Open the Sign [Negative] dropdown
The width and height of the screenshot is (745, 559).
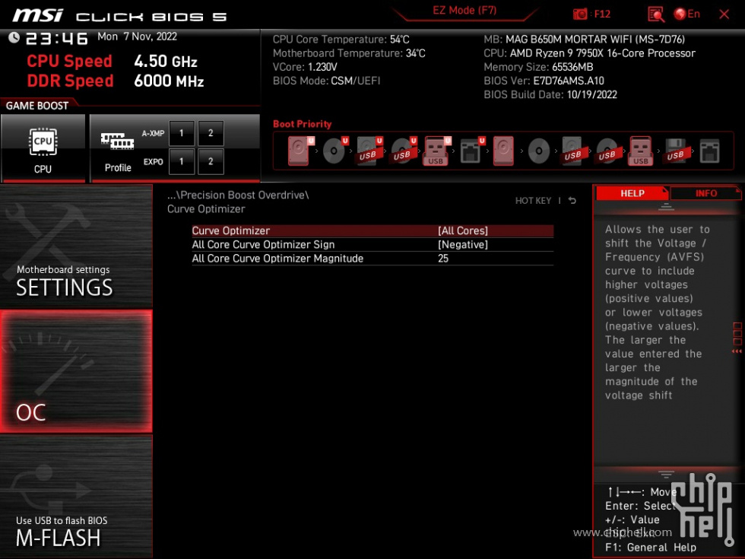[463, 244]
